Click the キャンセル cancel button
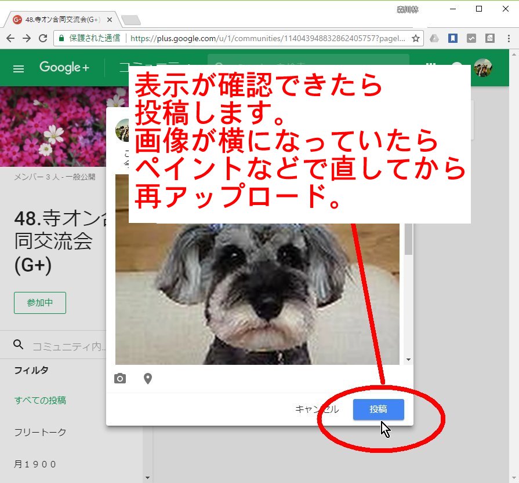 [317, 409]
